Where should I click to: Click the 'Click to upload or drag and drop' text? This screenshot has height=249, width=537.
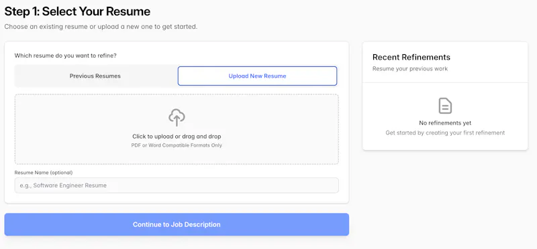click(x=177, y=137)
